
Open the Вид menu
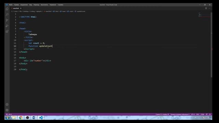pyautogui.click(x=30, y=5)
